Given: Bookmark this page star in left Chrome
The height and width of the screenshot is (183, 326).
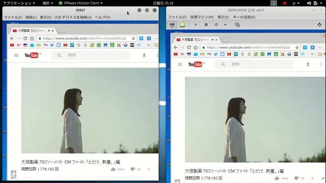Looking at the screenshot, I should point(133,39).
